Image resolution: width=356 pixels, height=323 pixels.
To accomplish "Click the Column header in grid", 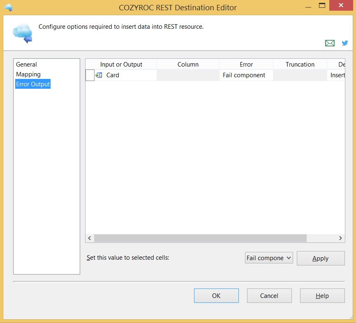I will point(188,65).
